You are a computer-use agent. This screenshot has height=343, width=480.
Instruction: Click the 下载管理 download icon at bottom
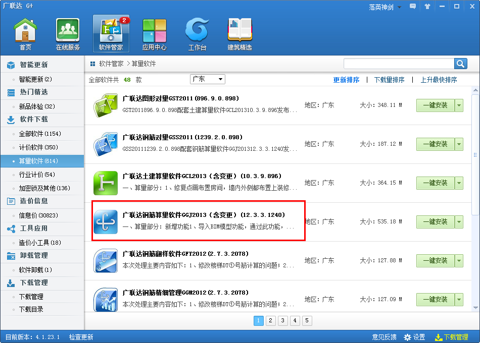click(x=439, y=337)
